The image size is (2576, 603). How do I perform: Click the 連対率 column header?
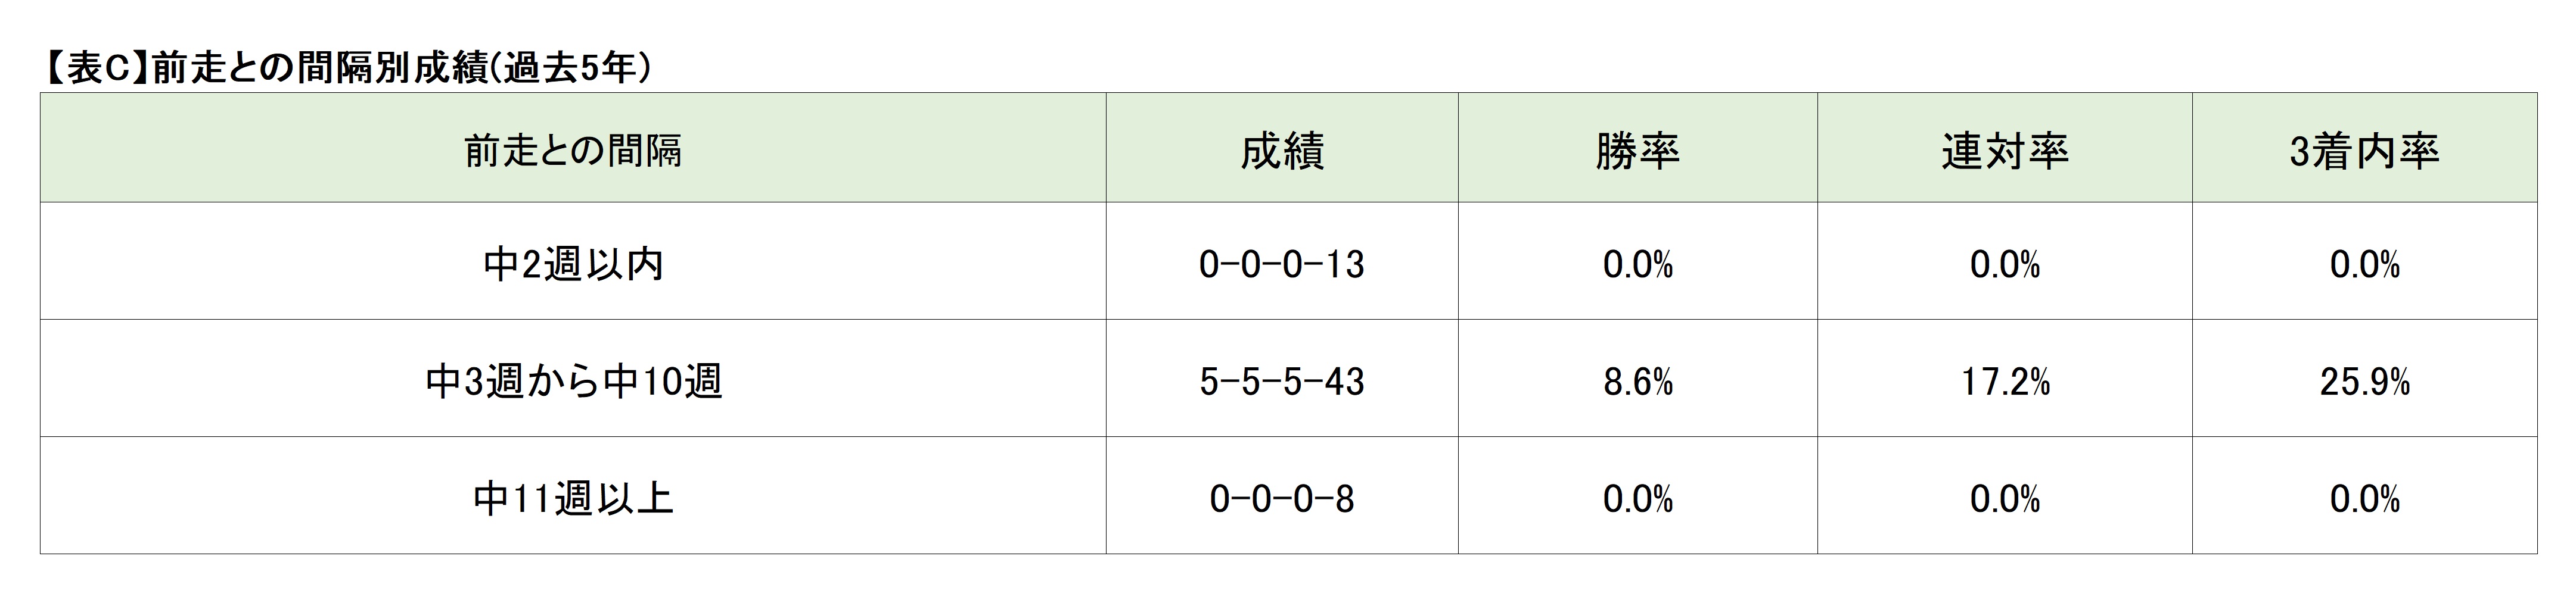click(x=2004, y=150)
